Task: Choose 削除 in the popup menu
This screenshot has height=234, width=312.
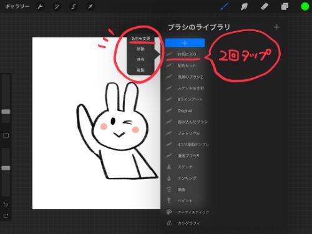Action: click(140, 49)
